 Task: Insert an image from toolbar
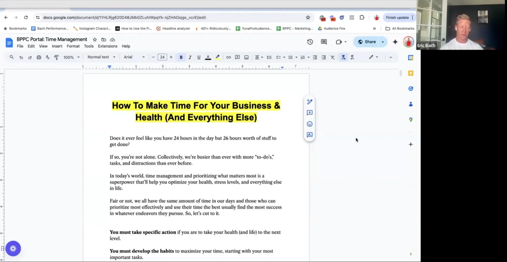click(246, 57)
